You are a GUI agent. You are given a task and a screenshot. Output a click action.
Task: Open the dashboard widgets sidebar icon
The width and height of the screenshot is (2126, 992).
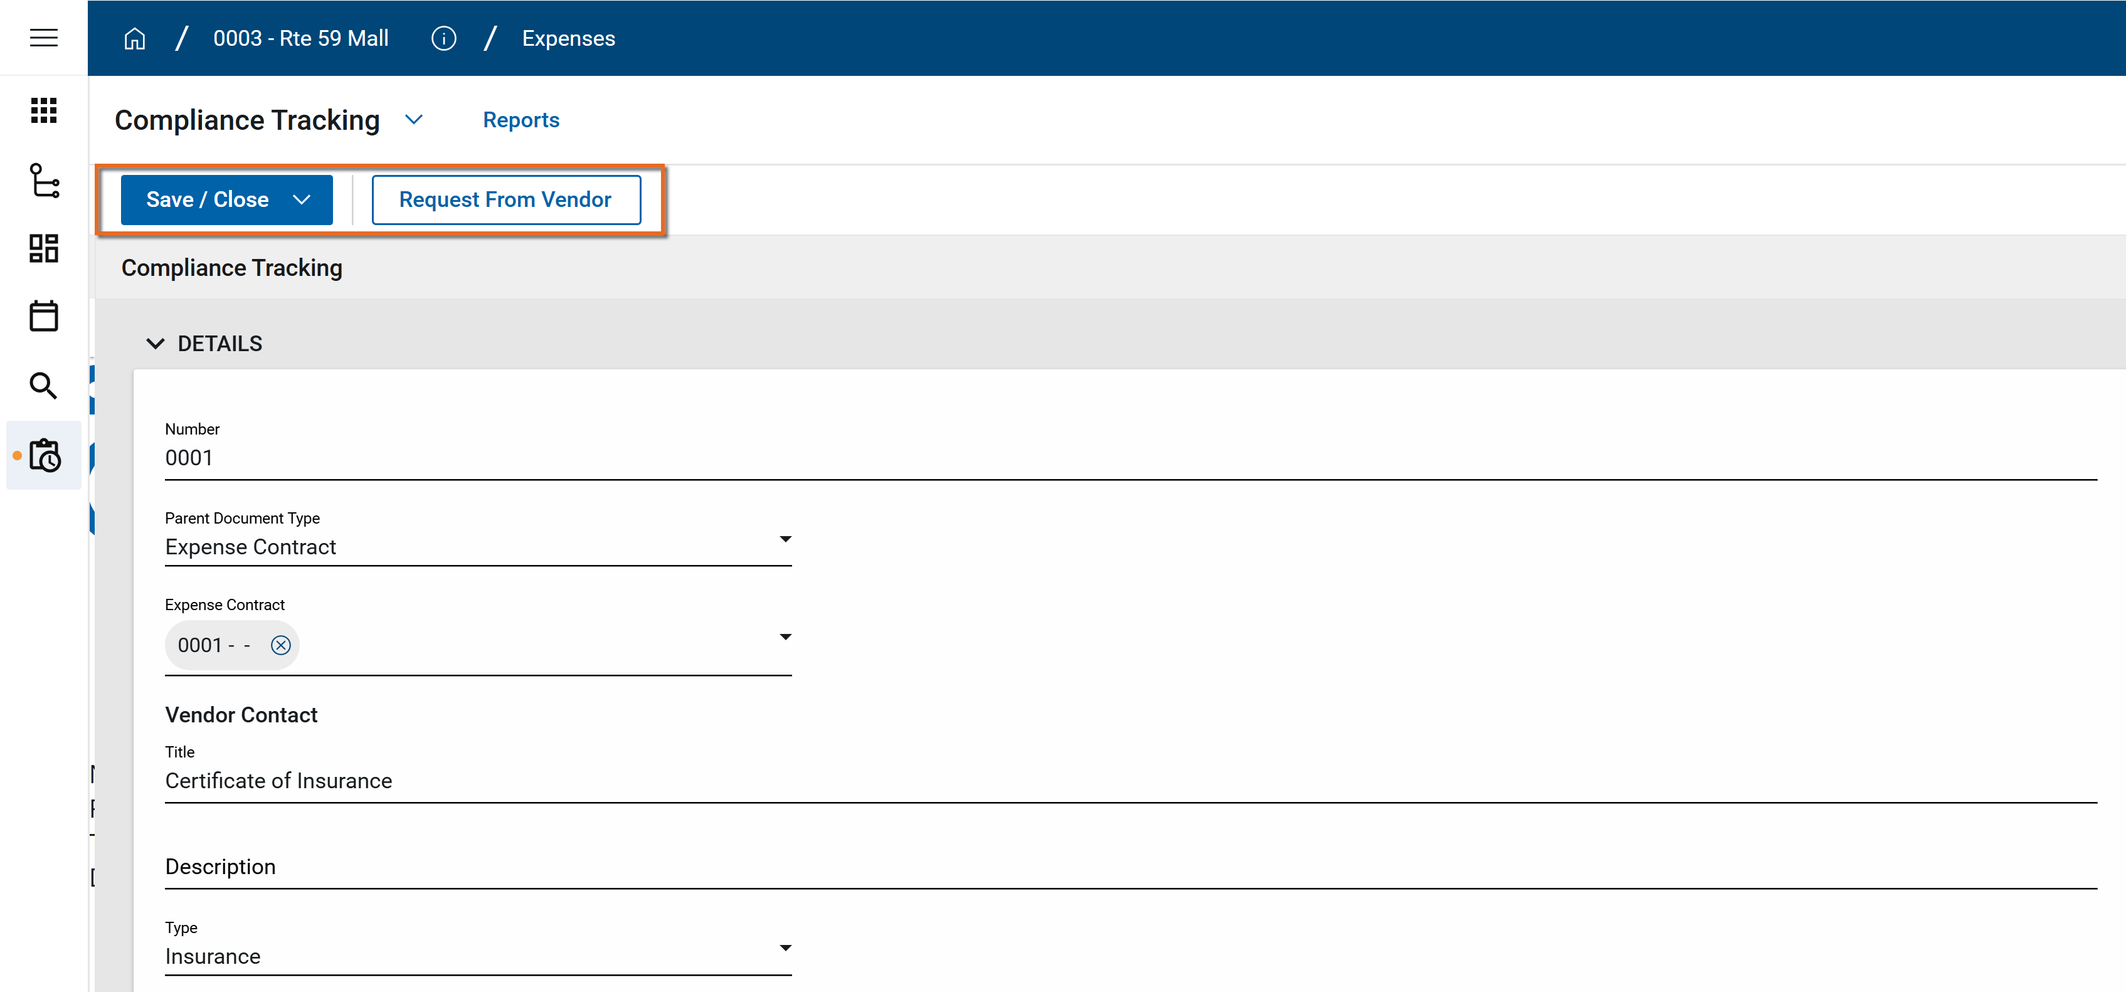click(44, 248)
